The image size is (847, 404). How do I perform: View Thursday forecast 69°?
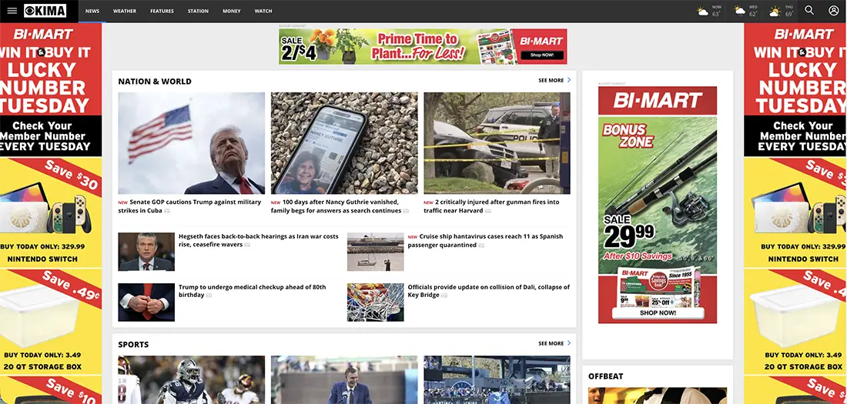(x=782, y=11)
